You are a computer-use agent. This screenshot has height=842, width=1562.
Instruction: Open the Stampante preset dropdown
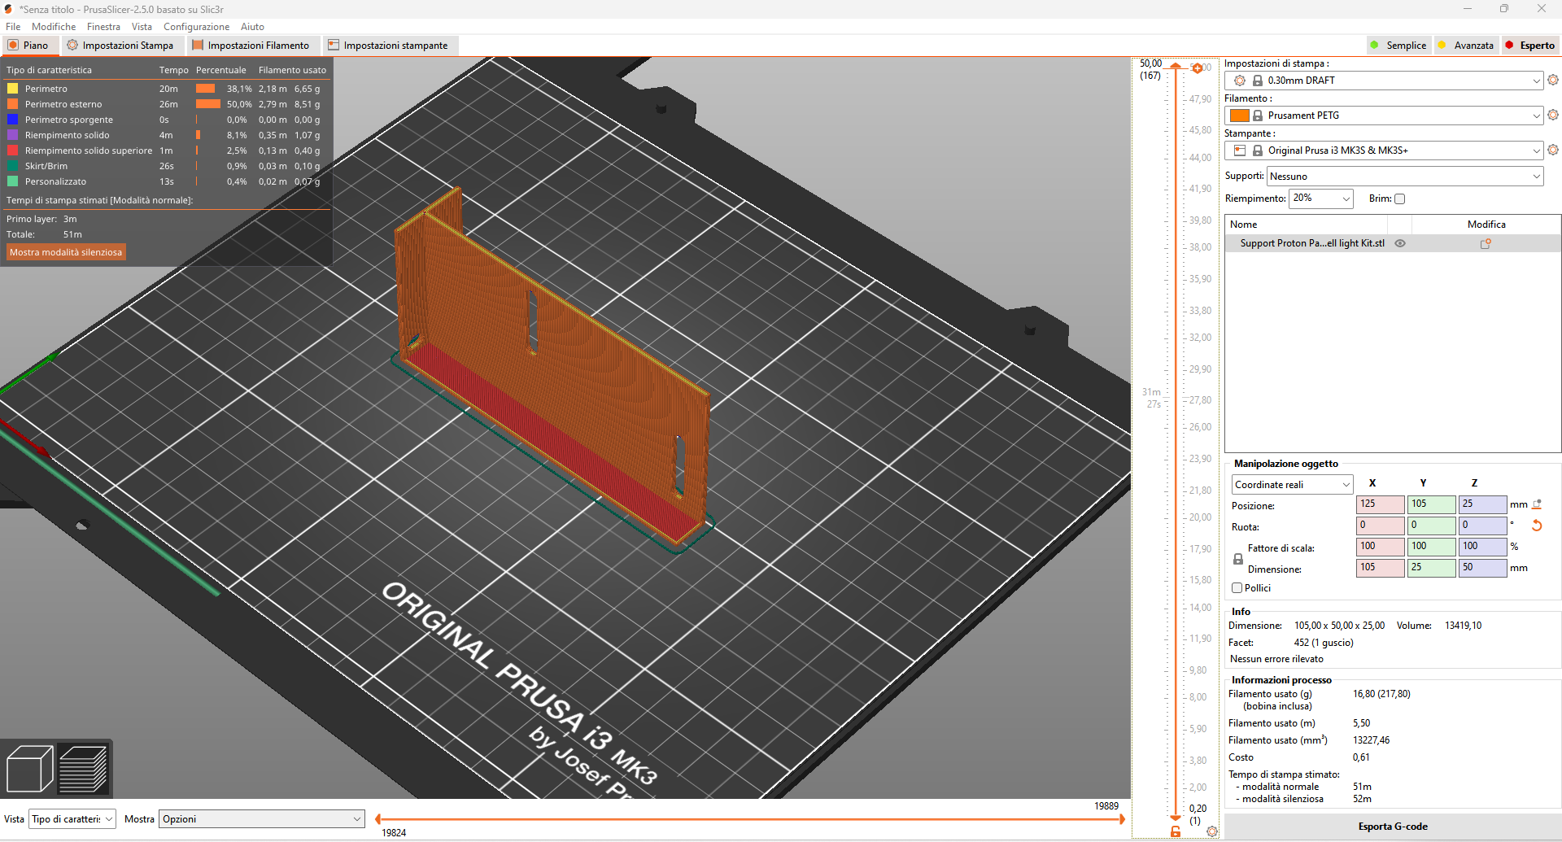coord(1383,151)
